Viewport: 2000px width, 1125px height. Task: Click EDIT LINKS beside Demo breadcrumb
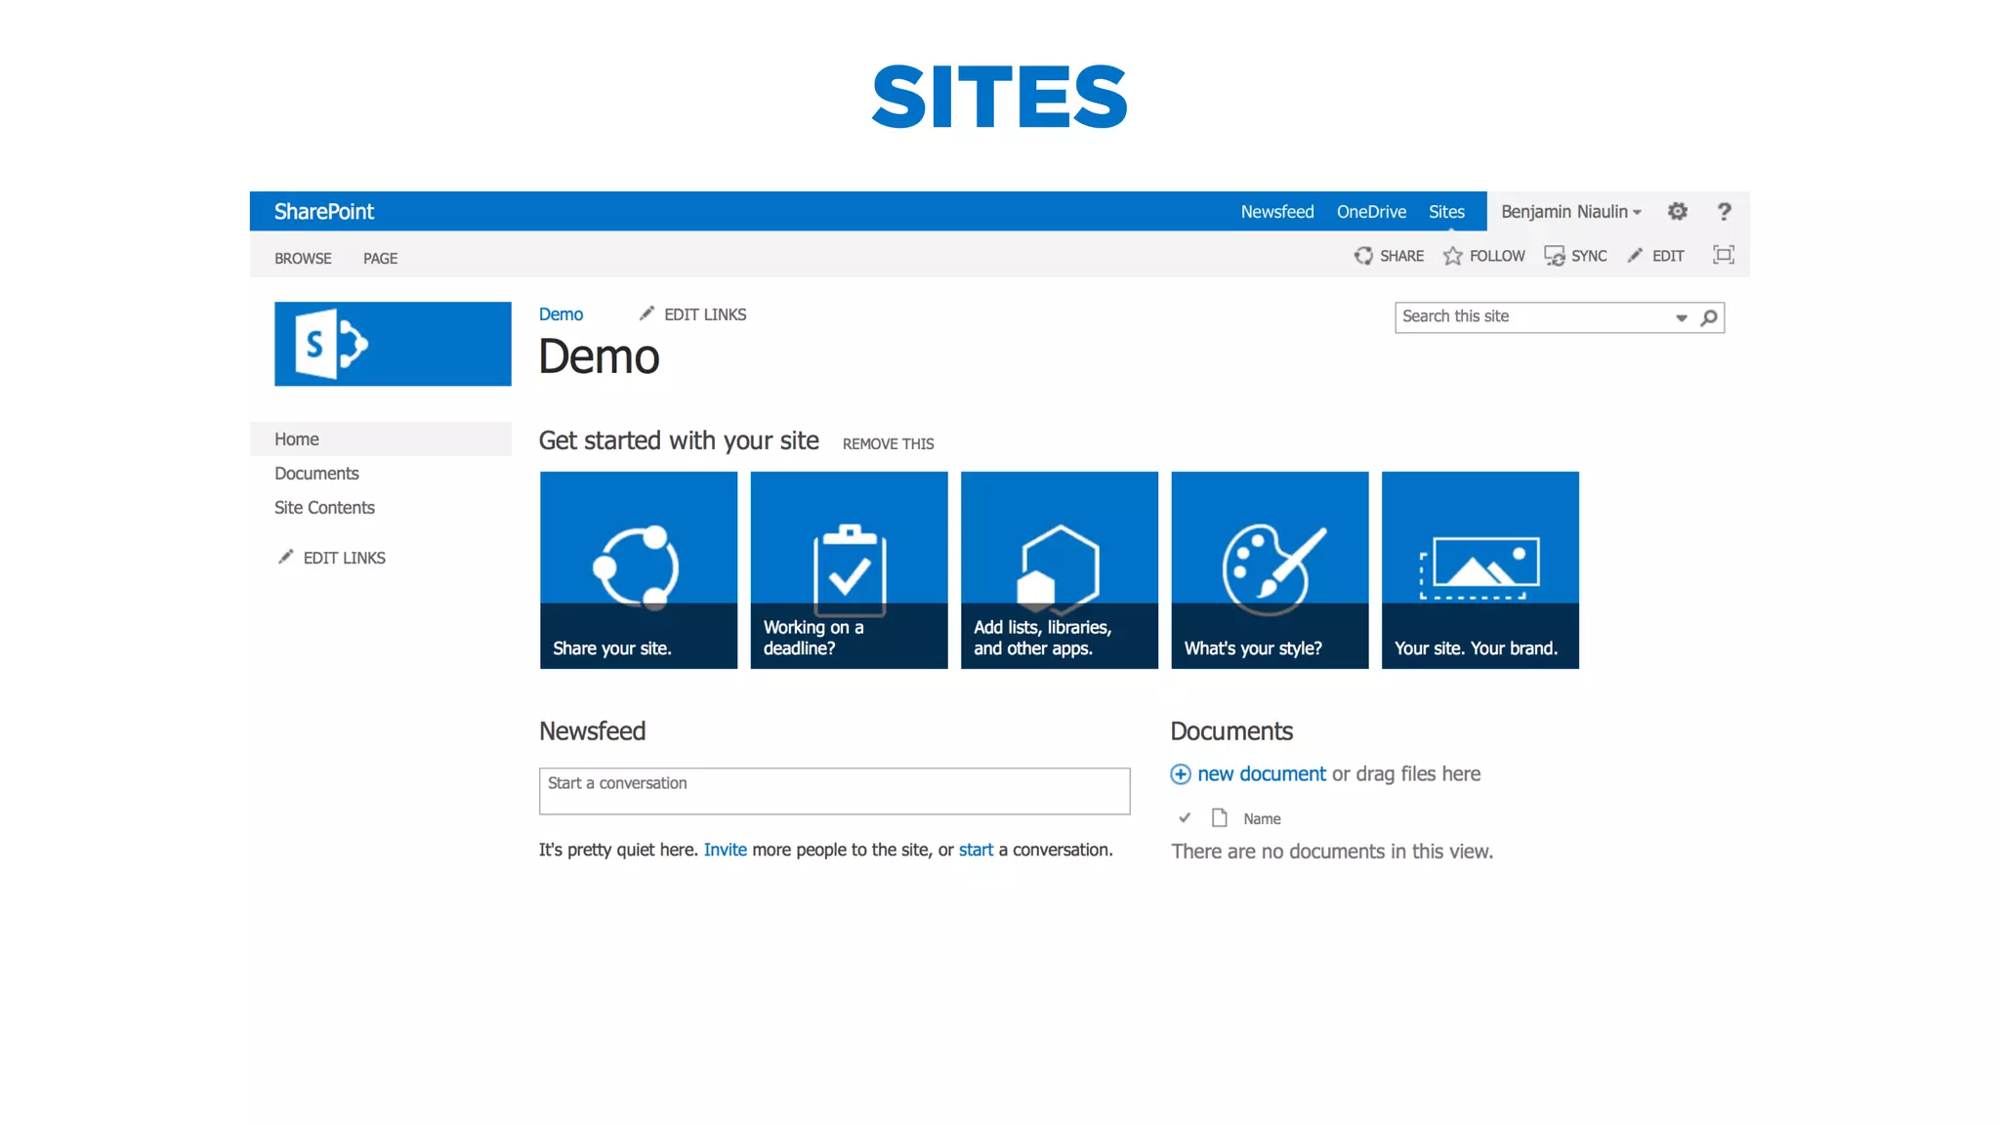pos(705,314)
